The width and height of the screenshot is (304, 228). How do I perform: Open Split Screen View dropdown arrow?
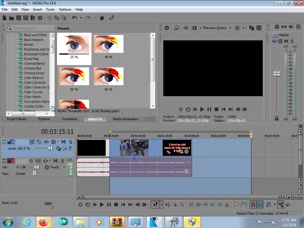(200, 28)
